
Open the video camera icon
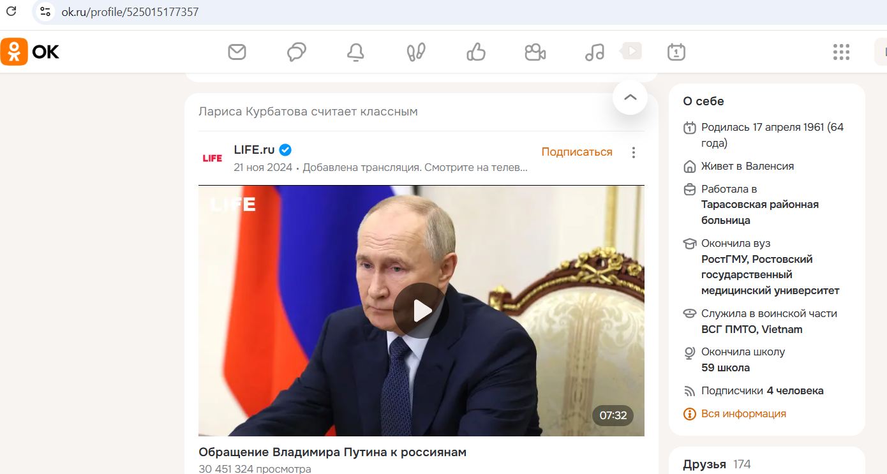(535, 52)
